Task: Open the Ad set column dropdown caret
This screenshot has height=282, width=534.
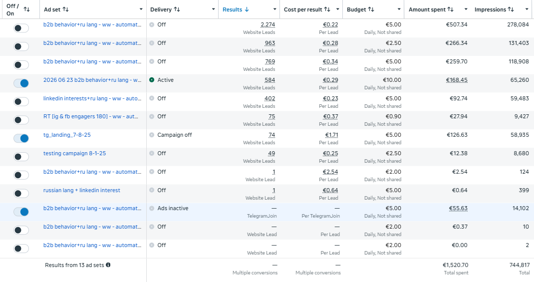Action: tap(141, 9)
